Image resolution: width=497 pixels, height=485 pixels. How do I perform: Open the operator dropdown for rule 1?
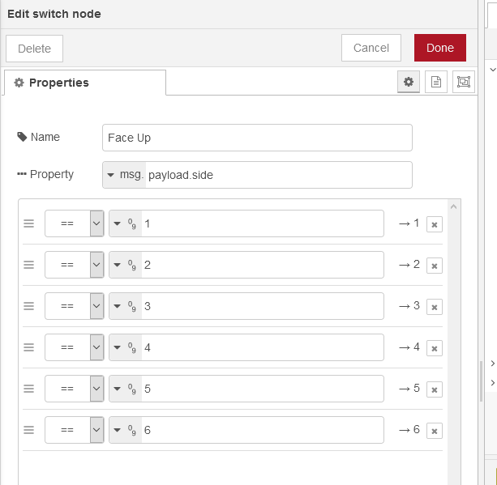pos(75,223)
